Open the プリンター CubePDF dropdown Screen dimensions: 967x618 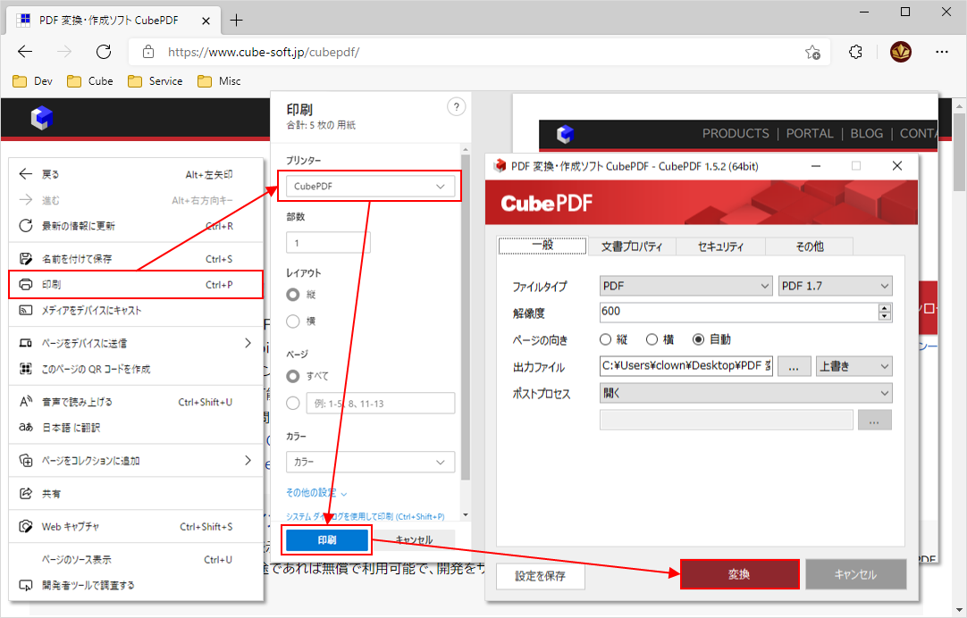370,186
